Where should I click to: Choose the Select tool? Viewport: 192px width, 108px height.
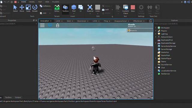tap(15, 8)
